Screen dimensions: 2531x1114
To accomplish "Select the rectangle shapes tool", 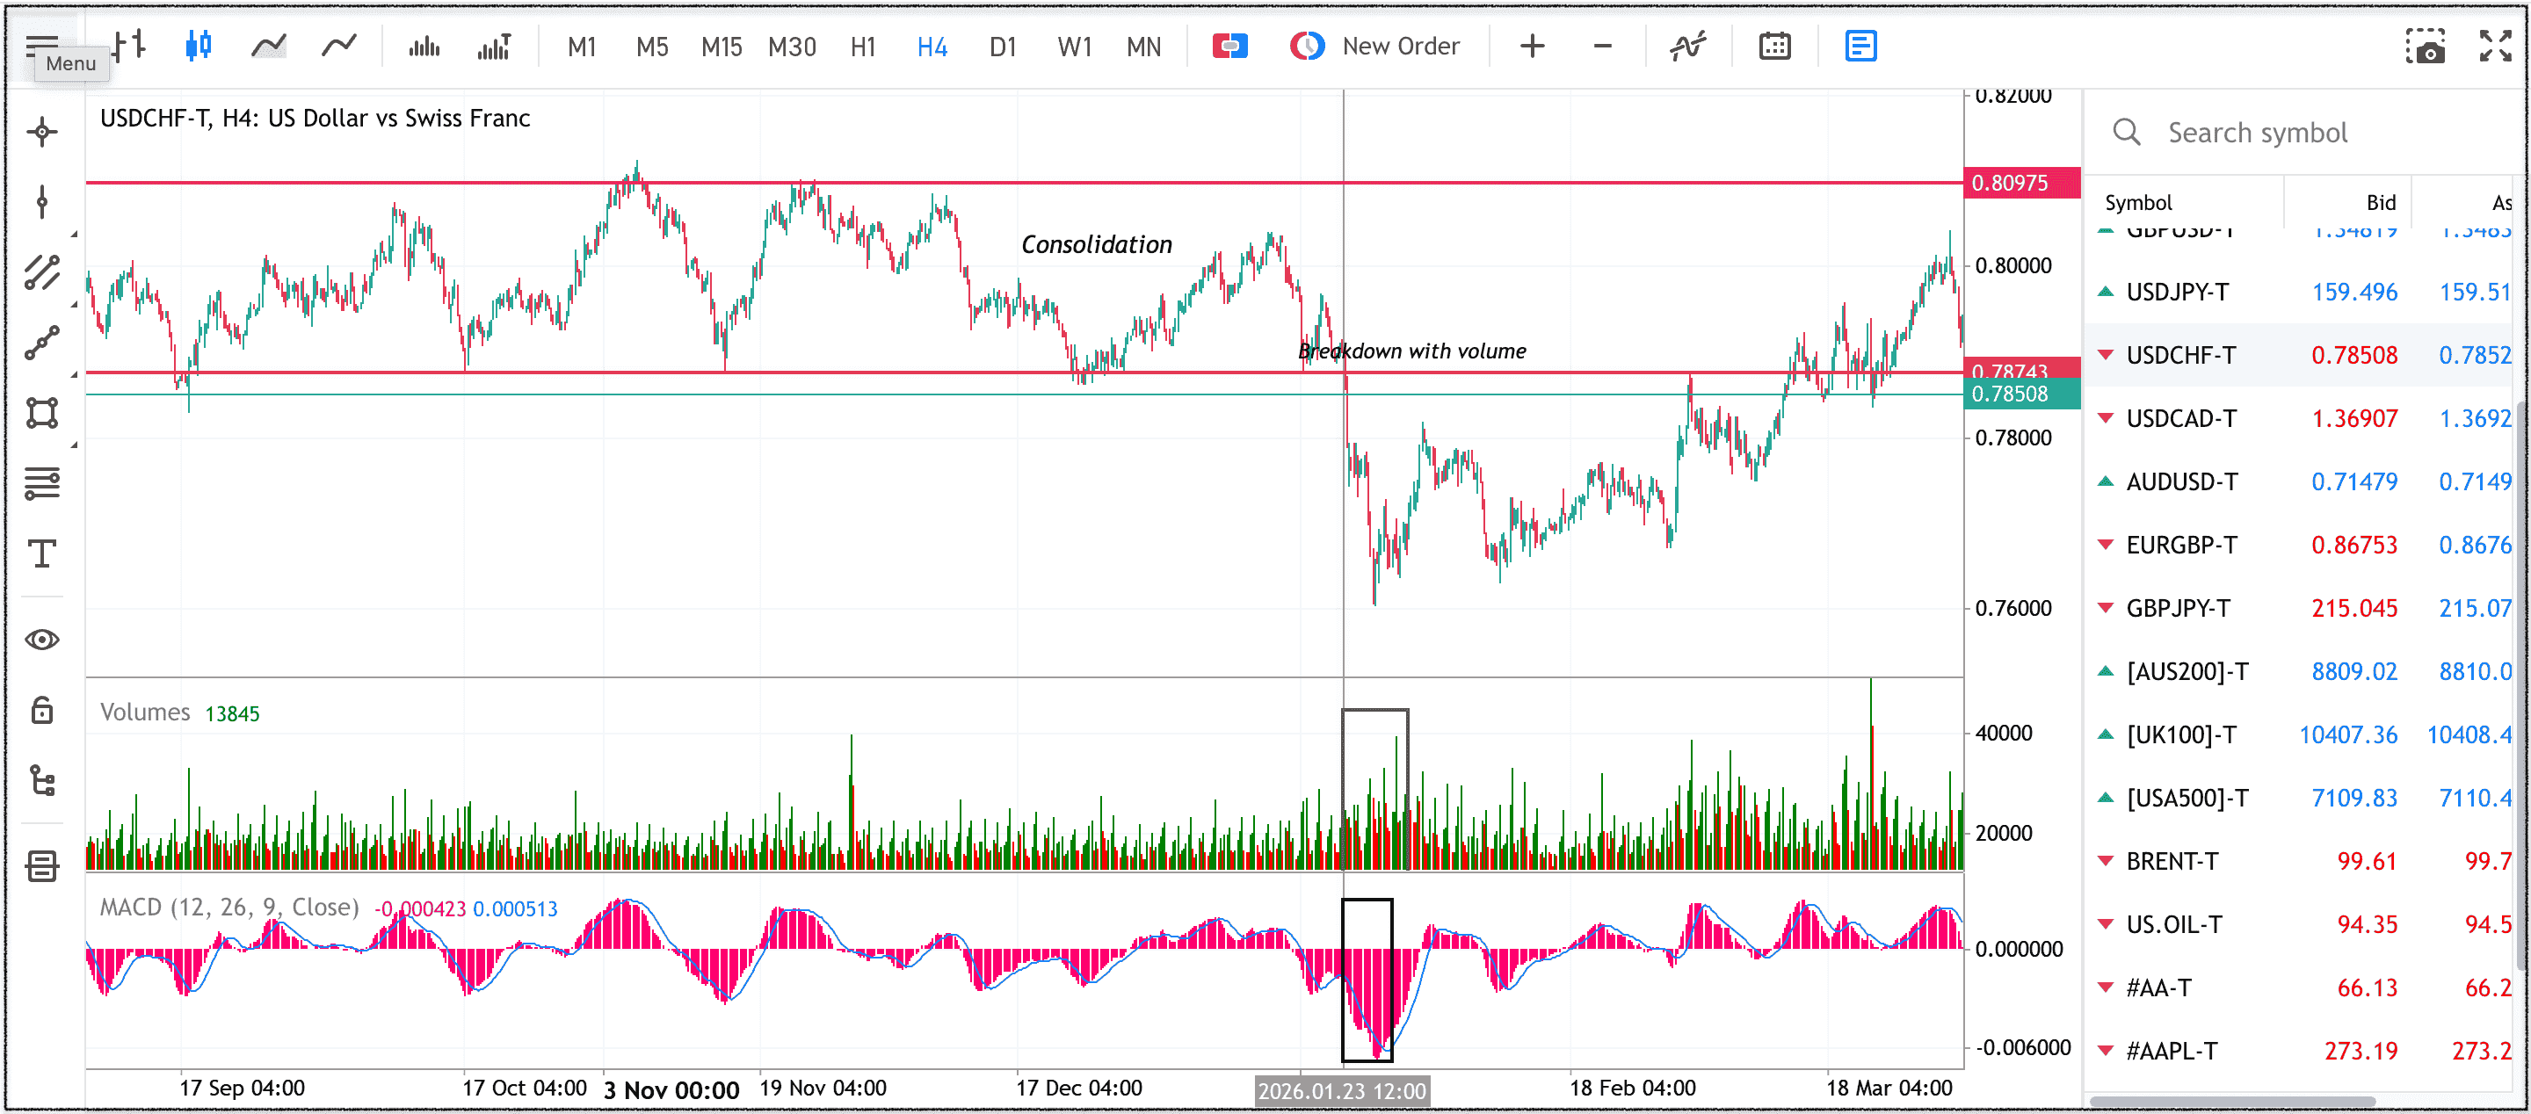I will 42,413.
